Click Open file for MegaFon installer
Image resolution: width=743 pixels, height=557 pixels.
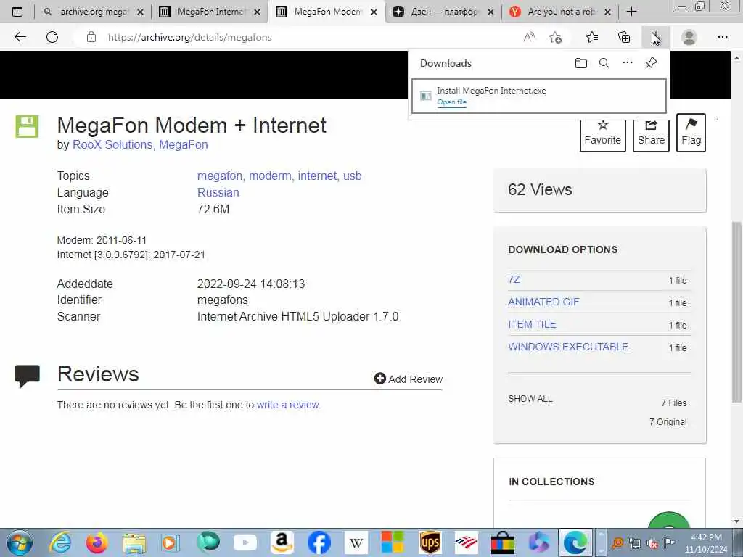tap(451, 102)
